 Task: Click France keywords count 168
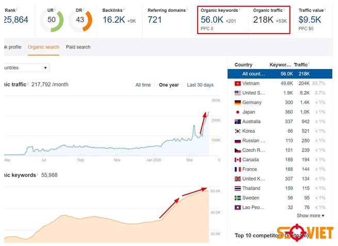(289, 169)
